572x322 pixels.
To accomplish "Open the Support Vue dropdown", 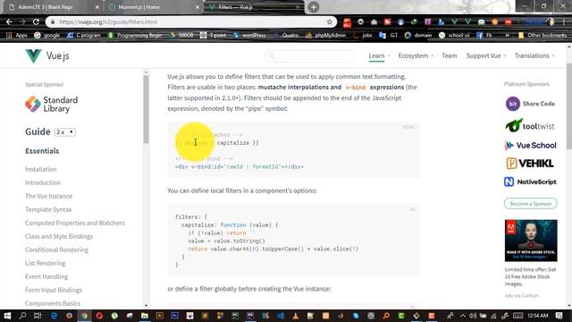I will point(486,55).
